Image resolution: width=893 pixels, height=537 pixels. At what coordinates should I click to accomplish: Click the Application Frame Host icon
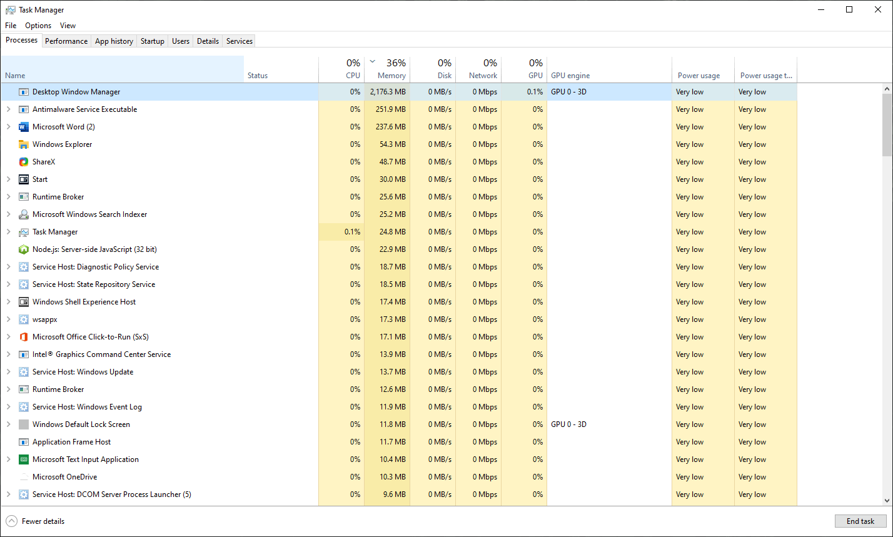(x=24, y=442)
